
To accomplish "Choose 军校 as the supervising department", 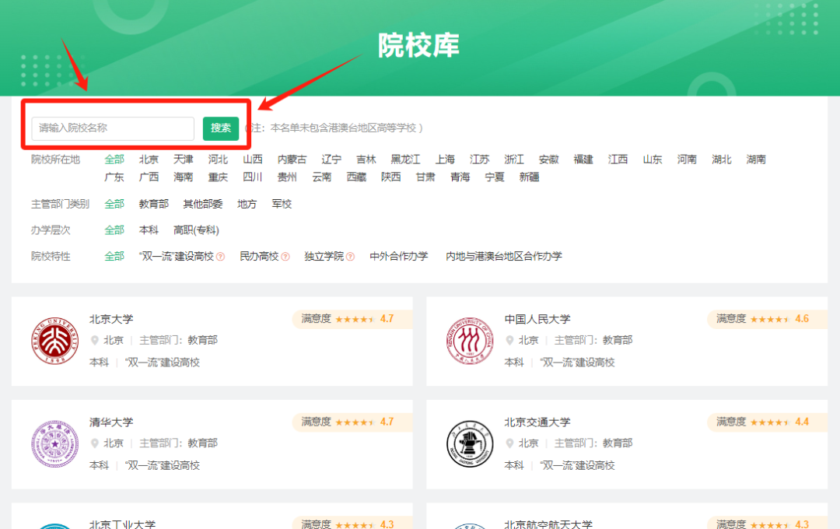I will pyautogui.click(x=282, y=204).
